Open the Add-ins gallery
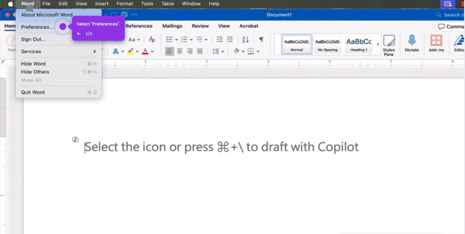 pos(436,43)
